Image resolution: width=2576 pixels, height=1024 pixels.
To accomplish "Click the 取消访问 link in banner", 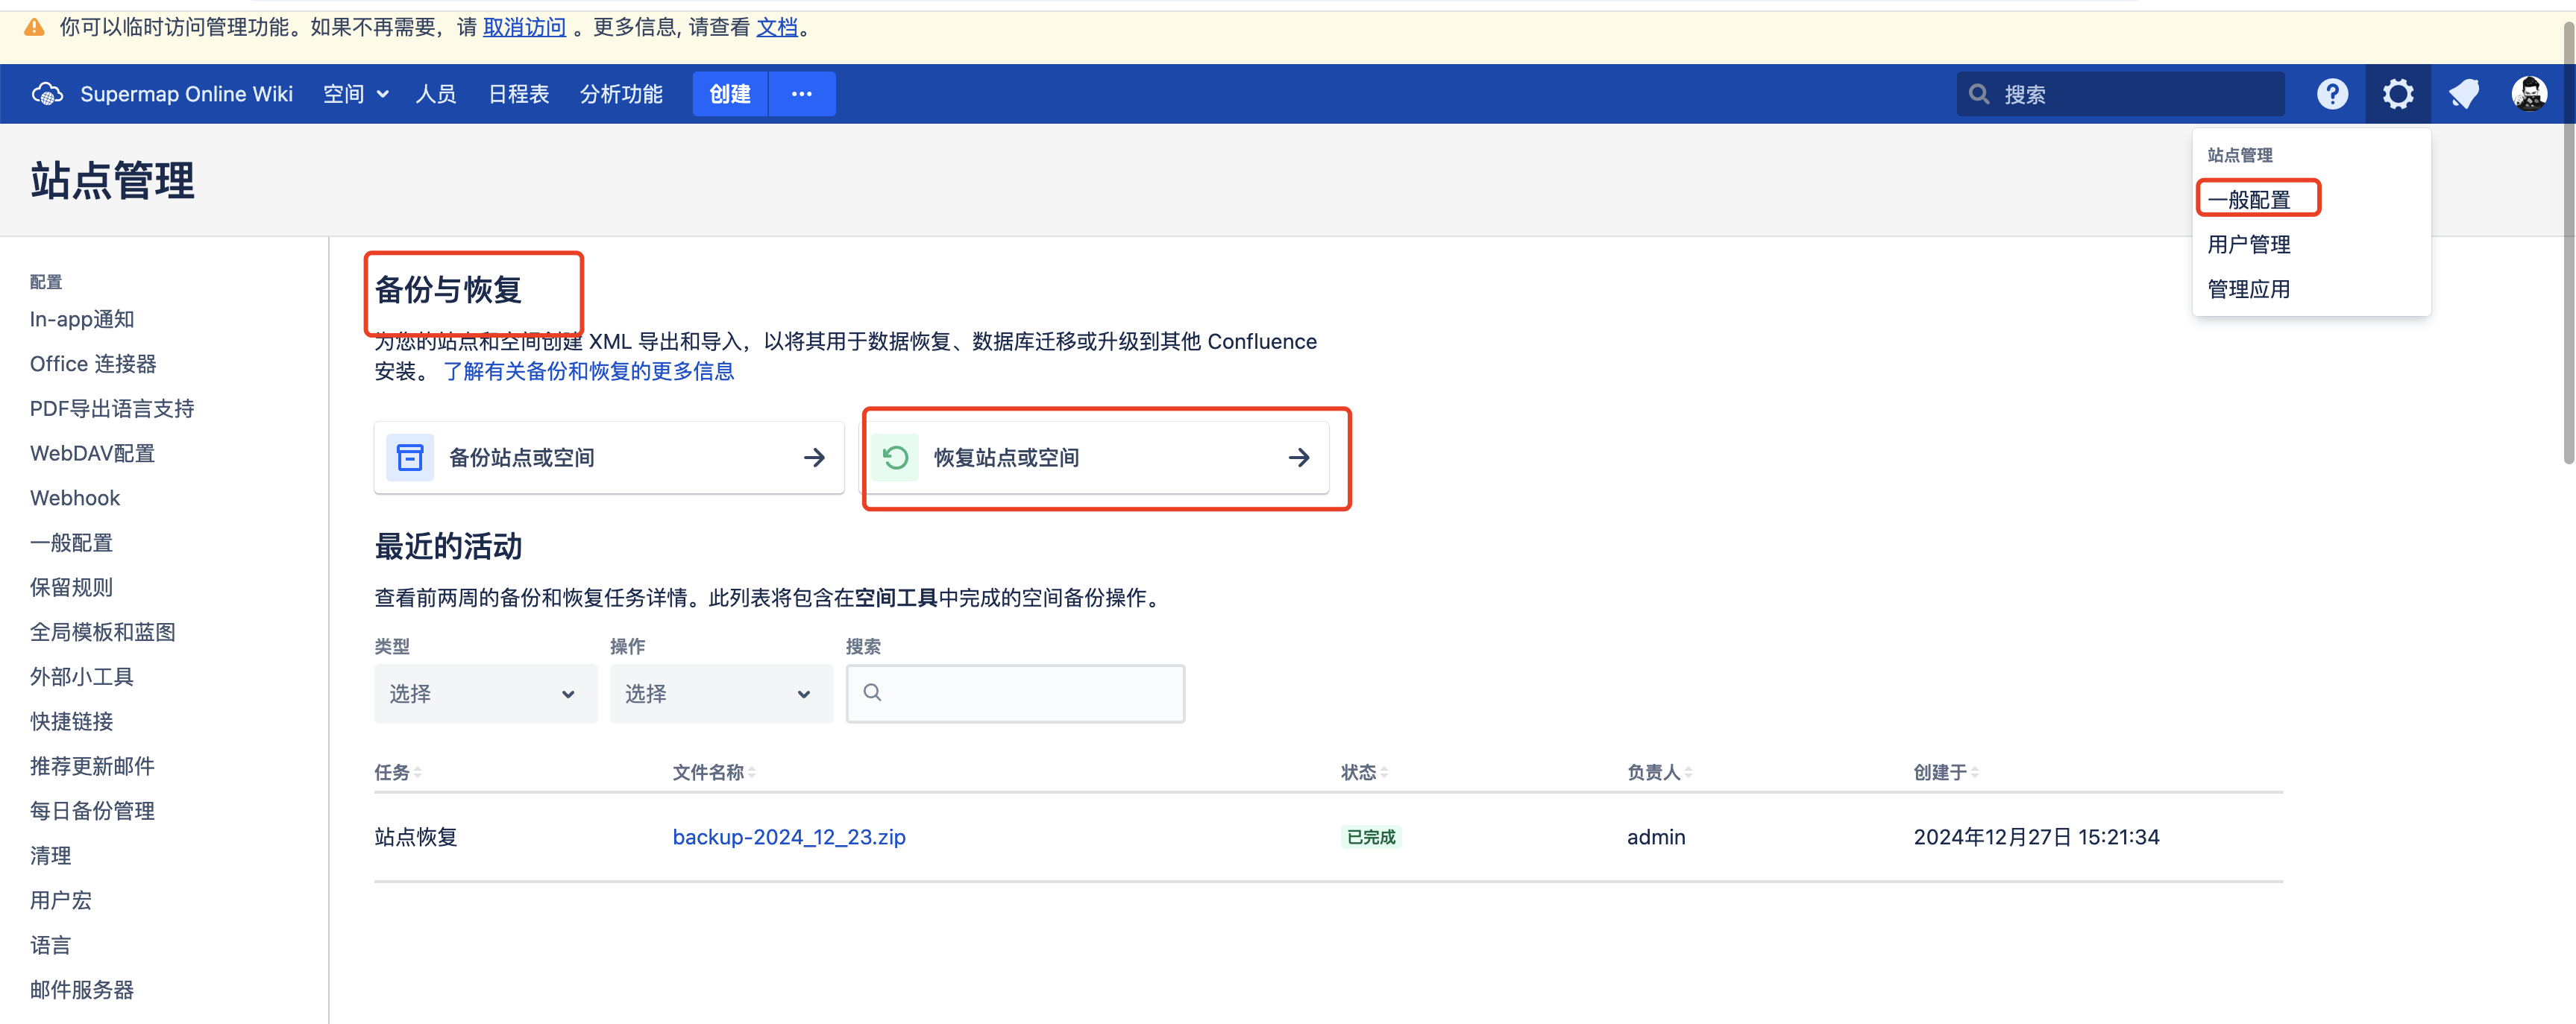I will click(x=524, y=27).
